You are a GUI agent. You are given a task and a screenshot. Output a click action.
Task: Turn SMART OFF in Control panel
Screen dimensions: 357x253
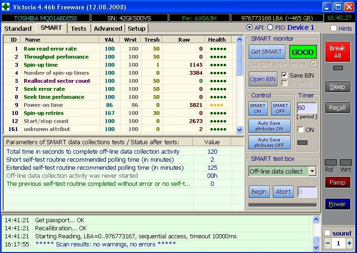pyautogui.click(x=280, y=109)
